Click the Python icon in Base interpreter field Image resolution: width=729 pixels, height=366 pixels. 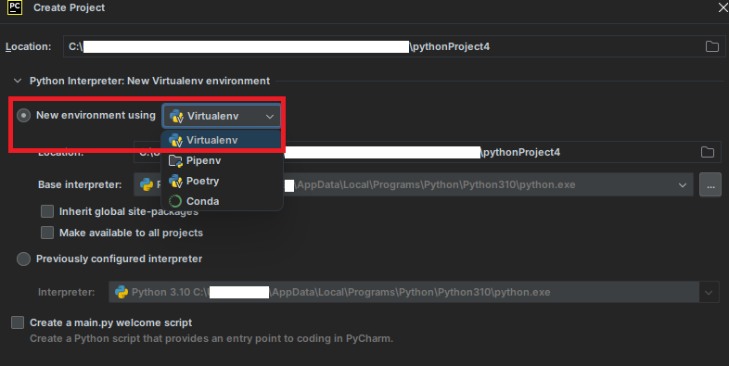click(x=147, y=185)
